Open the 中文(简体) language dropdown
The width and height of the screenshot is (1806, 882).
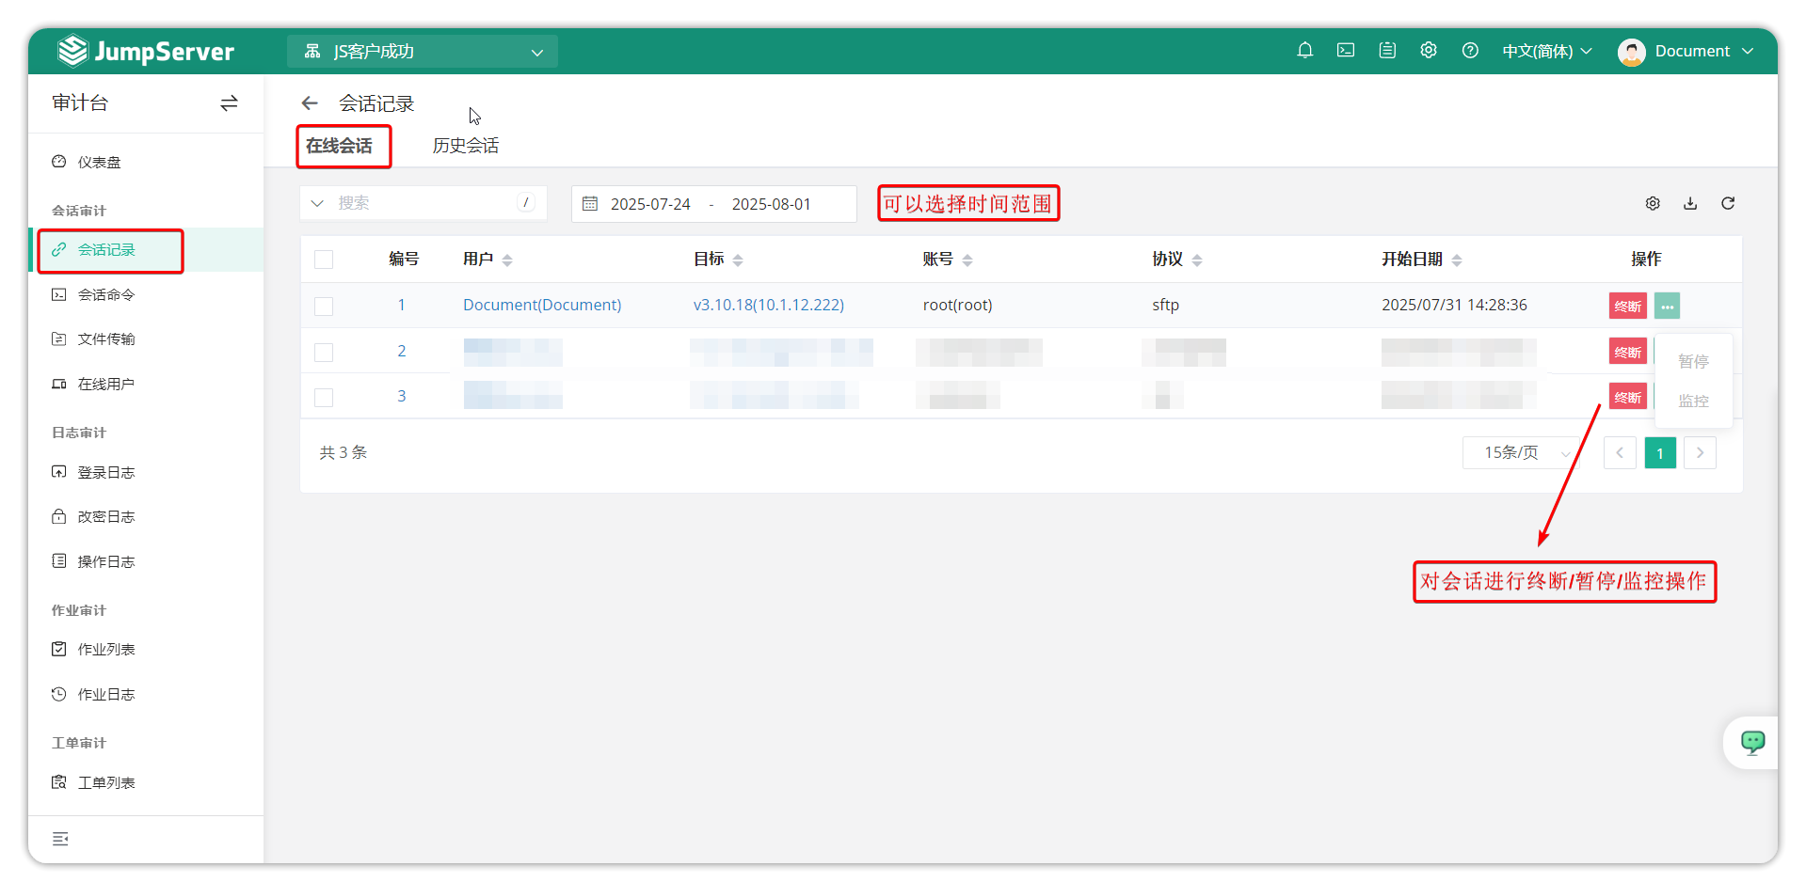pos(1546,51)
